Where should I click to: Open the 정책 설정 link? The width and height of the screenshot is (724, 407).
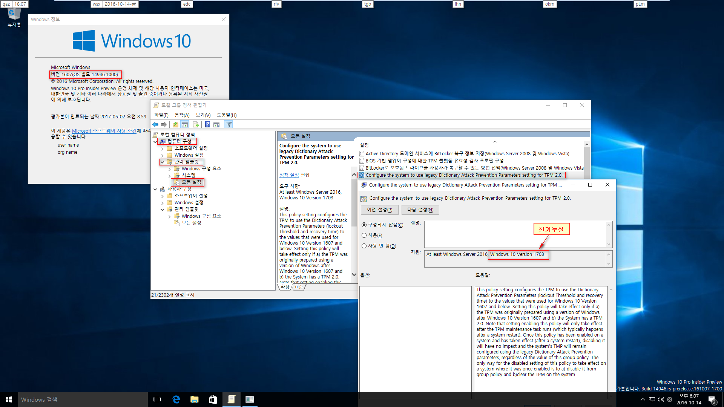tap(289, 175)
